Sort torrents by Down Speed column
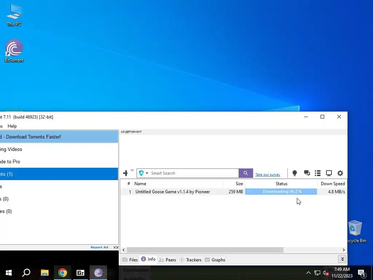 [x=332, y=184]
